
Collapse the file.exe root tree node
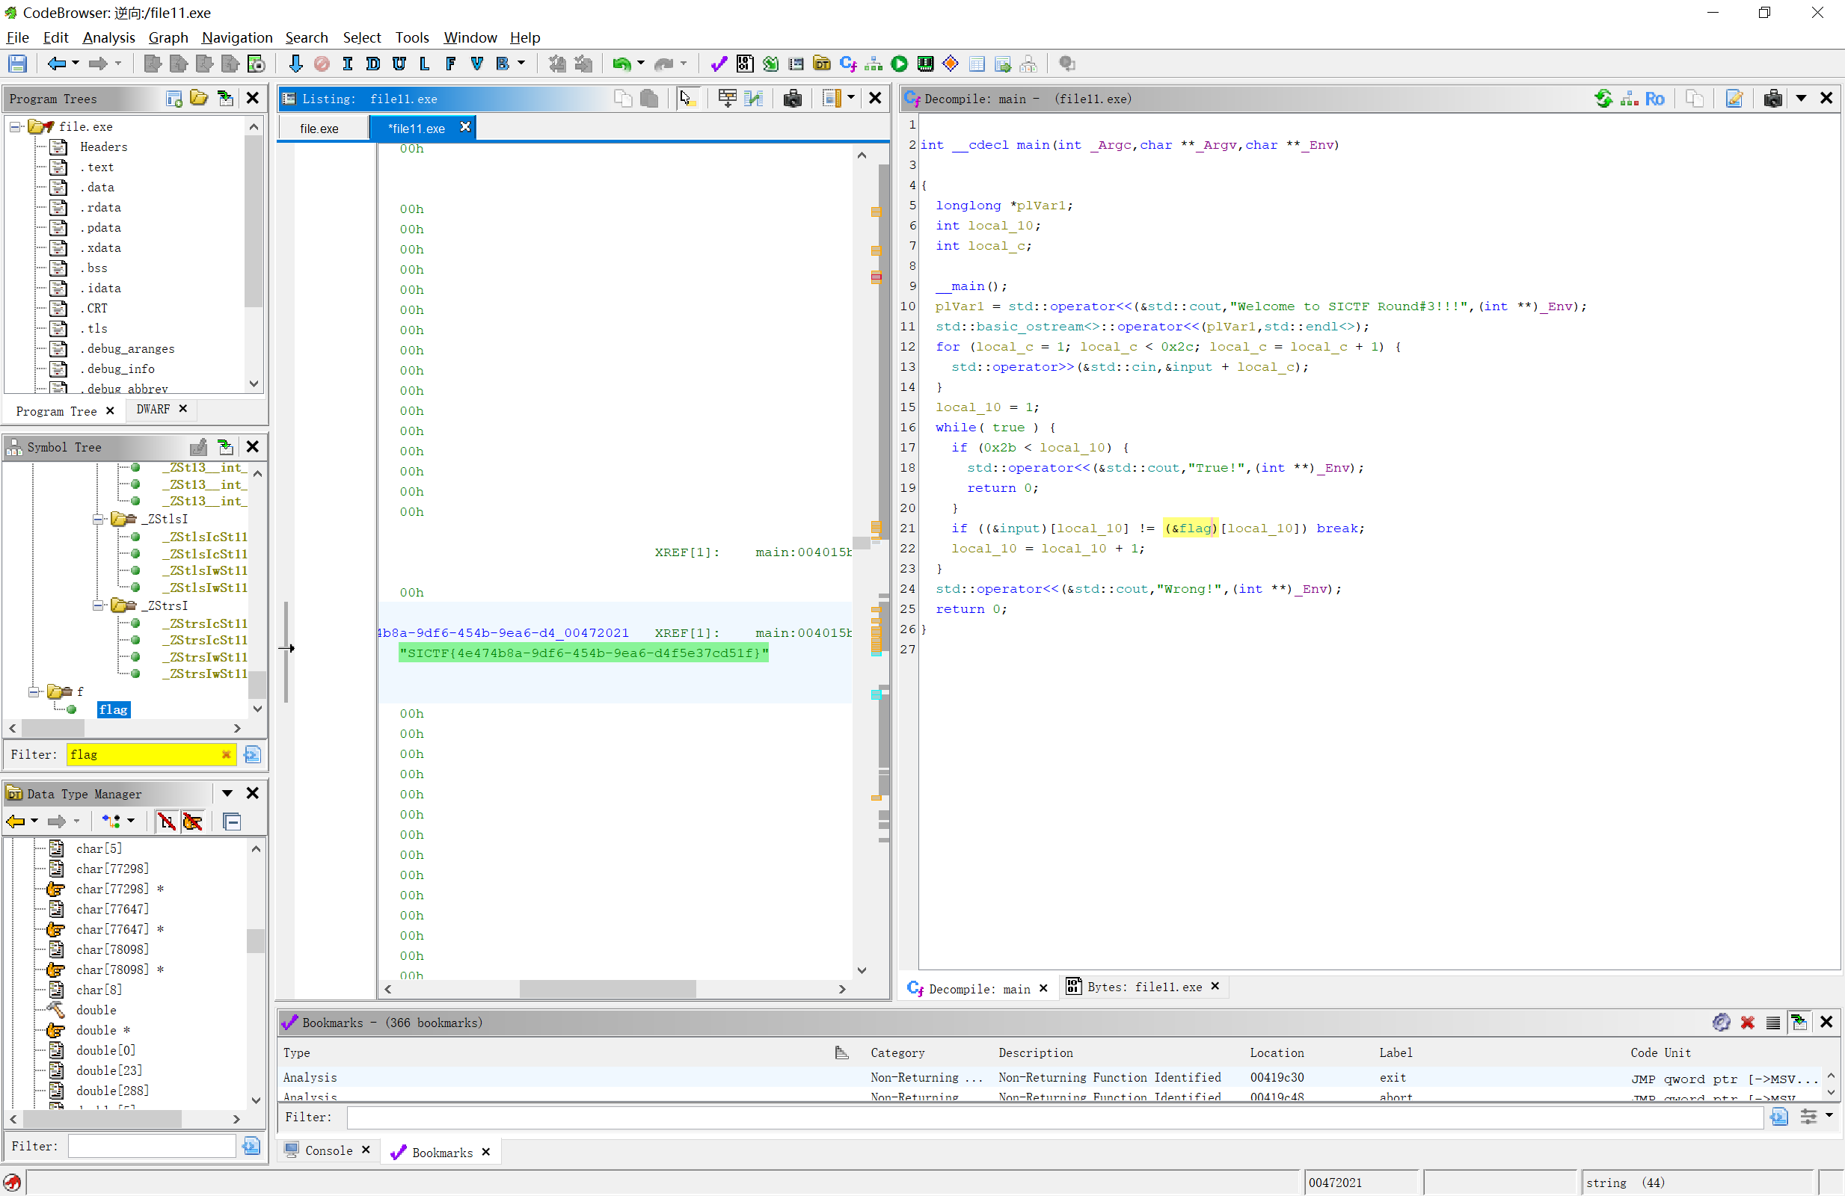15,126
